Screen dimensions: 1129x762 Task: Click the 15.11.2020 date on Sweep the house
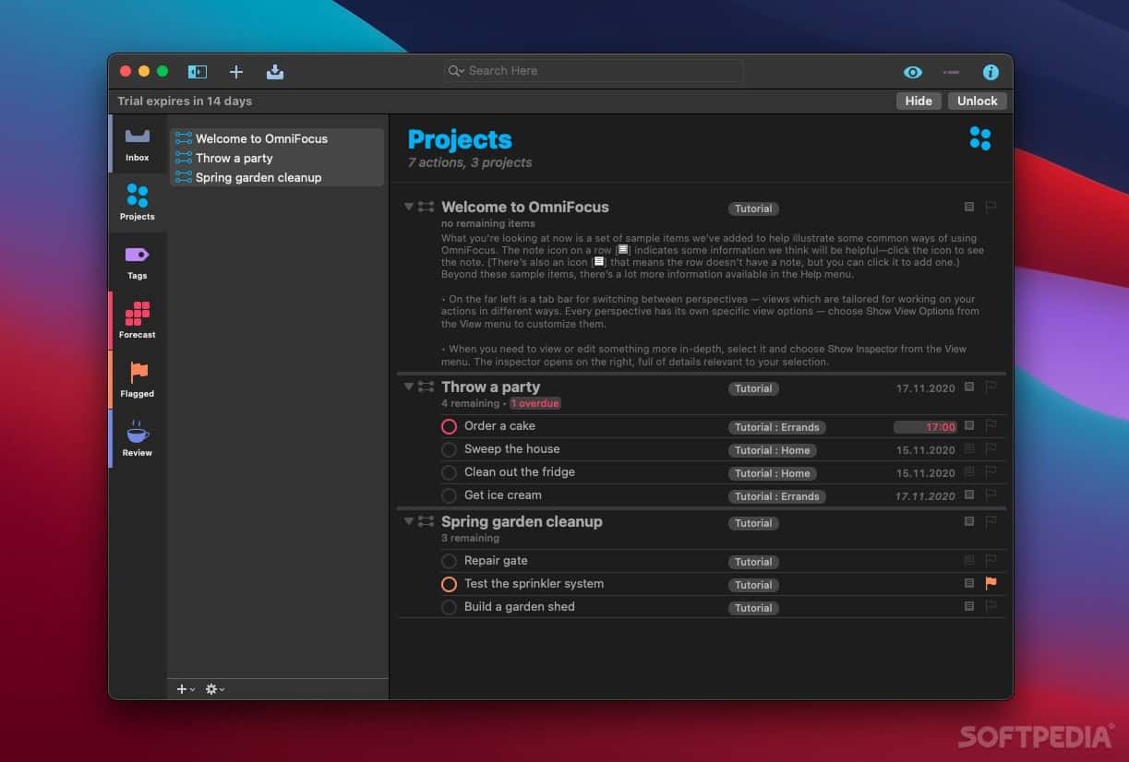pos(925,450)
